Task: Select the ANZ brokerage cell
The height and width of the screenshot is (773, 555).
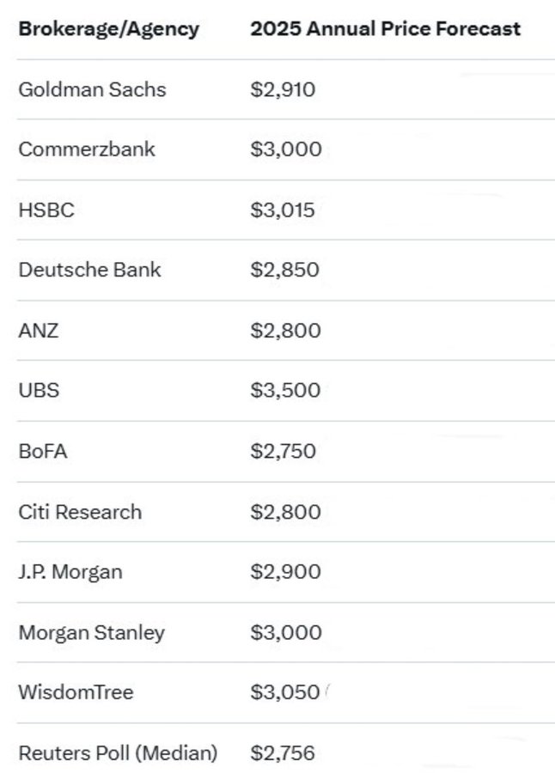Action: click(39, 331)
